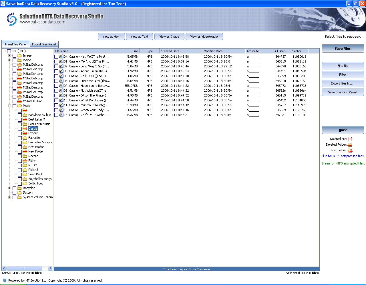Image resolution: width=366 pixels, height=285 pixels.
Task: Expand the System Volume Information node
Action: (x=9, y=197)
